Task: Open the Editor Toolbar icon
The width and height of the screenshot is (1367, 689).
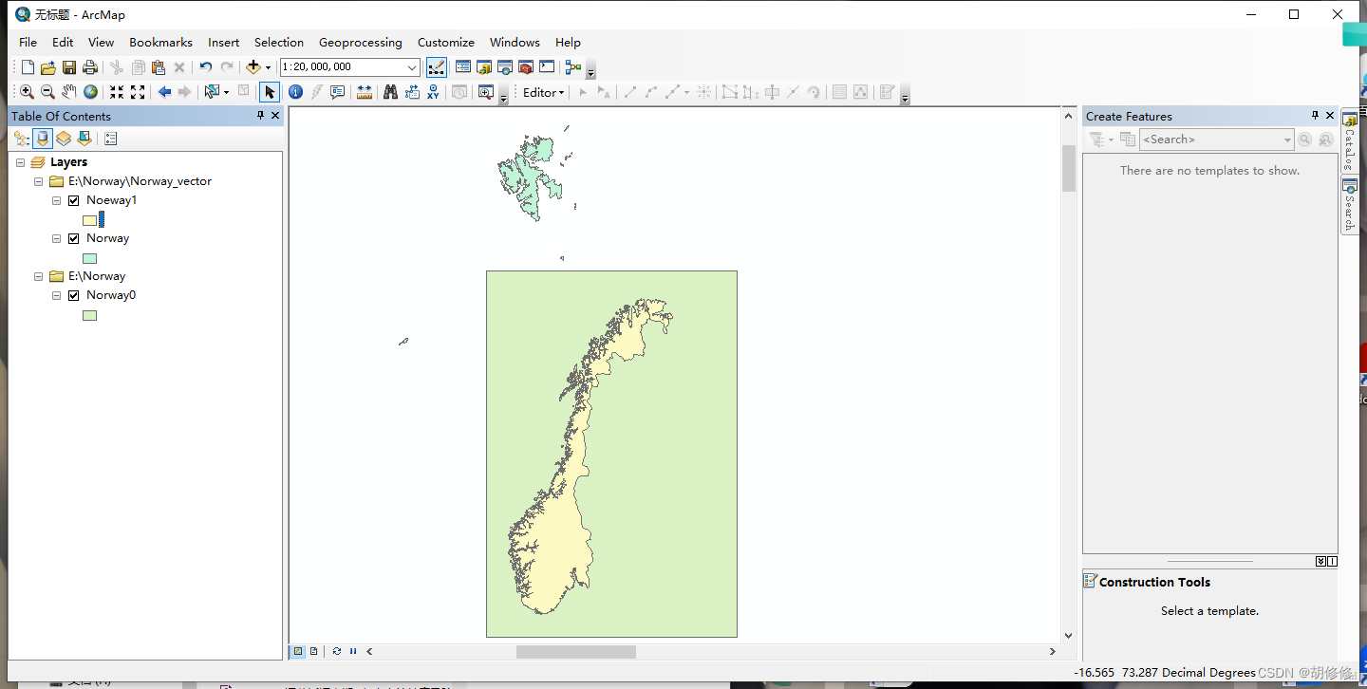Action: coord(437,67)
